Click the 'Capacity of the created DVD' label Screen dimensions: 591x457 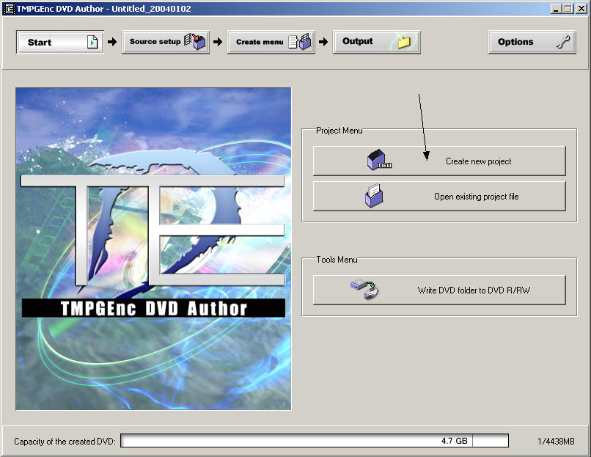tap(65, 441)
